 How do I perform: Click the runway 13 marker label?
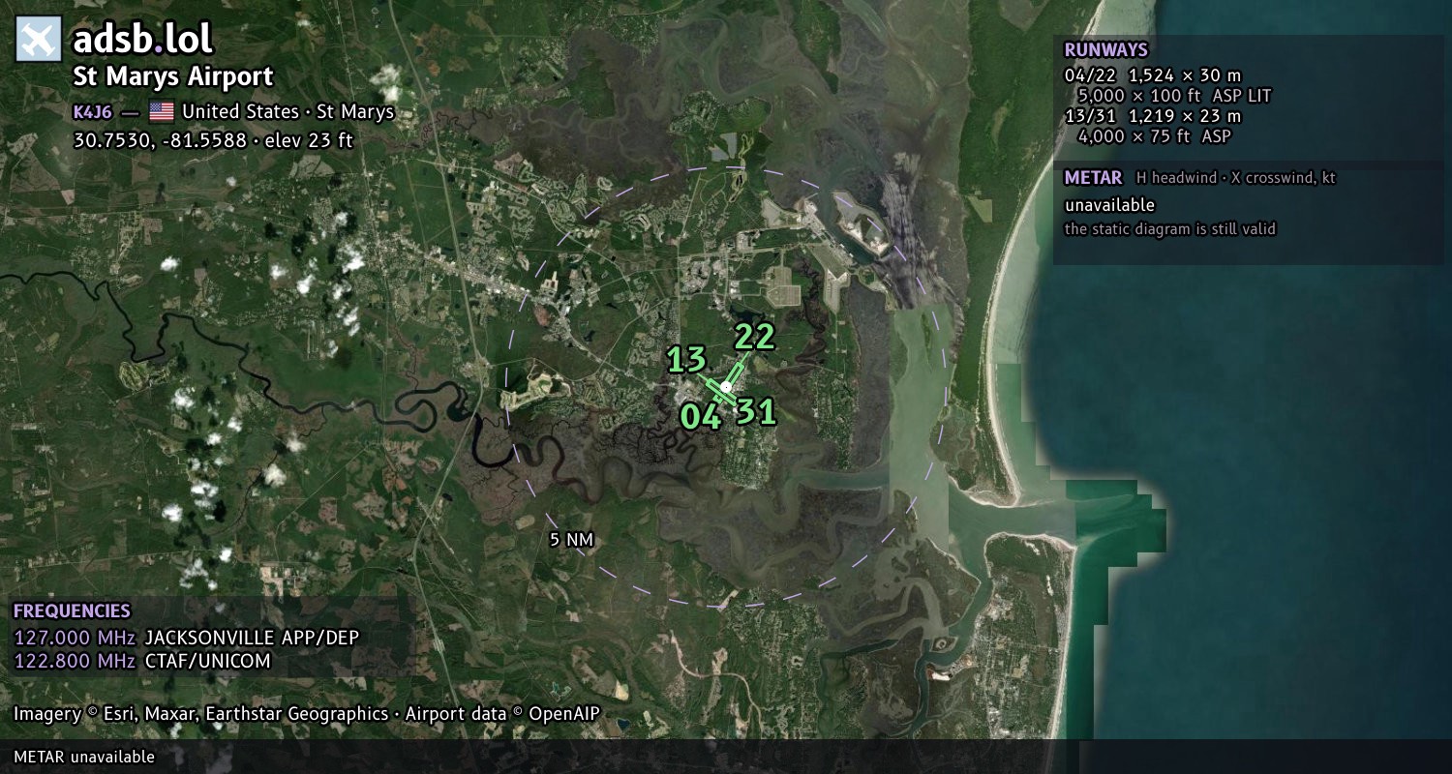(686, 359)
